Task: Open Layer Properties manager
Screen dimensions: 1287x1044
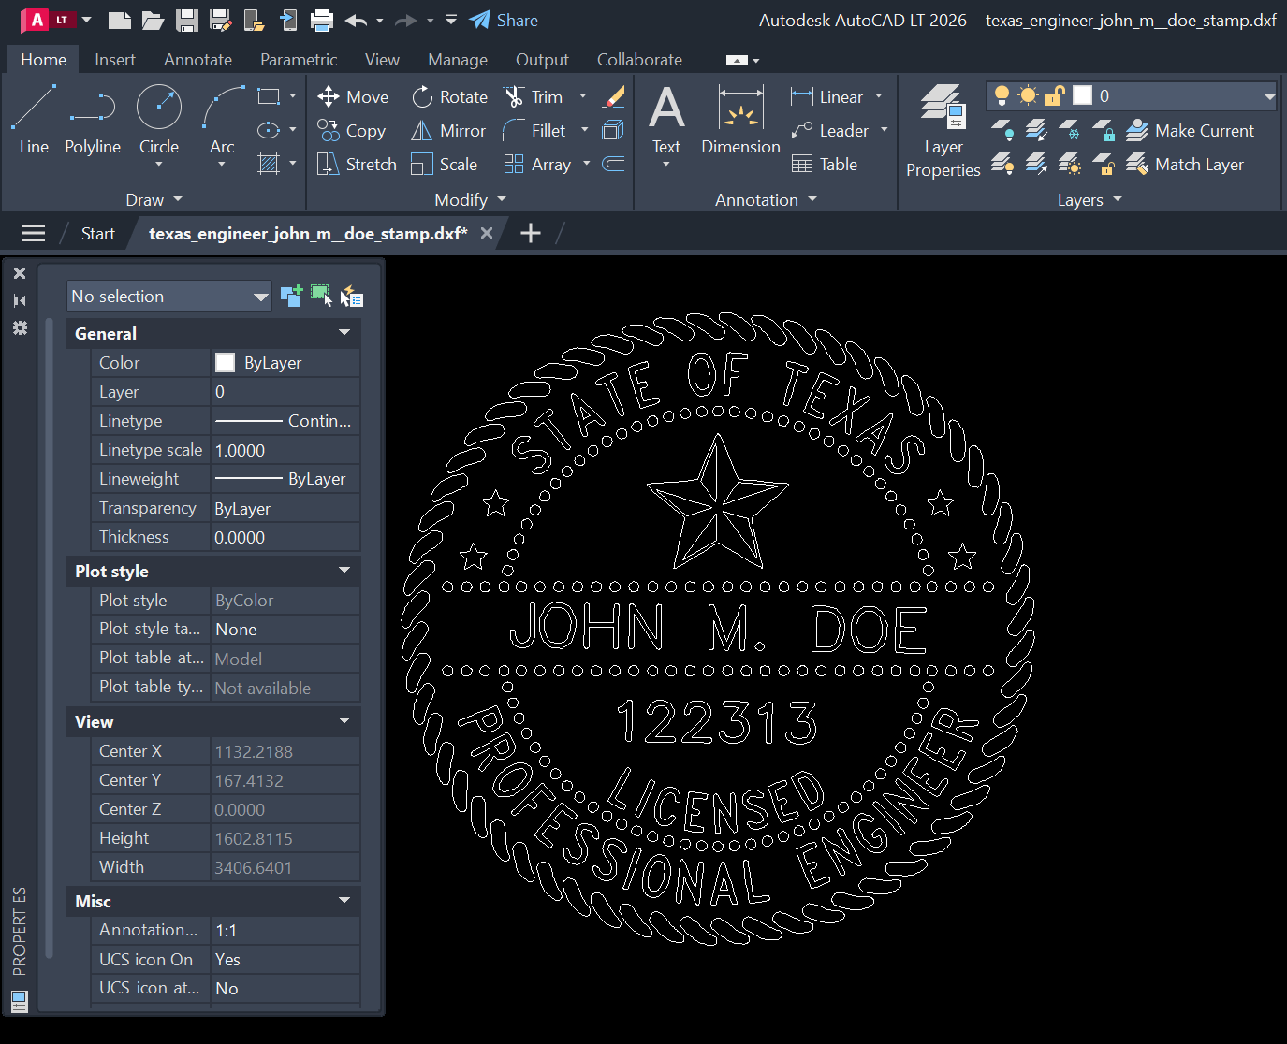Action: (943, 131)
